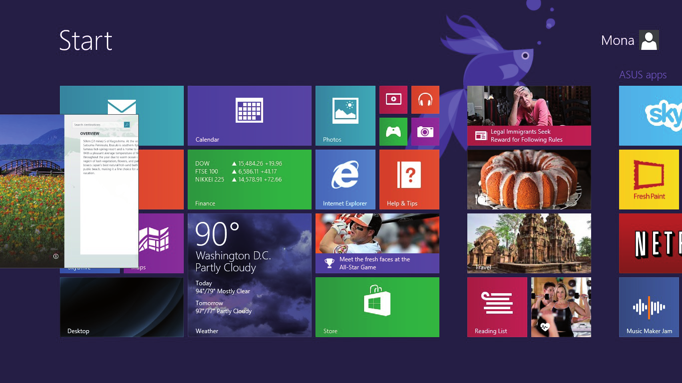Click the NIKKEI 225 row in Finance tile
Screen dimensions: 682x383
point(239,180)
